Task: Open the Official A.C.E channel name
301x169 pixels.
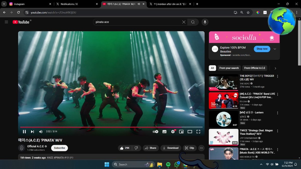Action: 35,146
